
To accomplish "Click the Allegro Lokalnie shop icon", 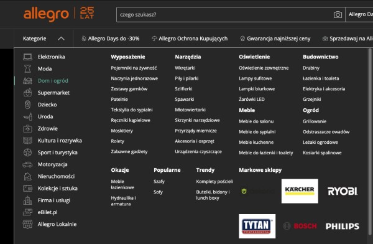I will [x=27, y=224].
